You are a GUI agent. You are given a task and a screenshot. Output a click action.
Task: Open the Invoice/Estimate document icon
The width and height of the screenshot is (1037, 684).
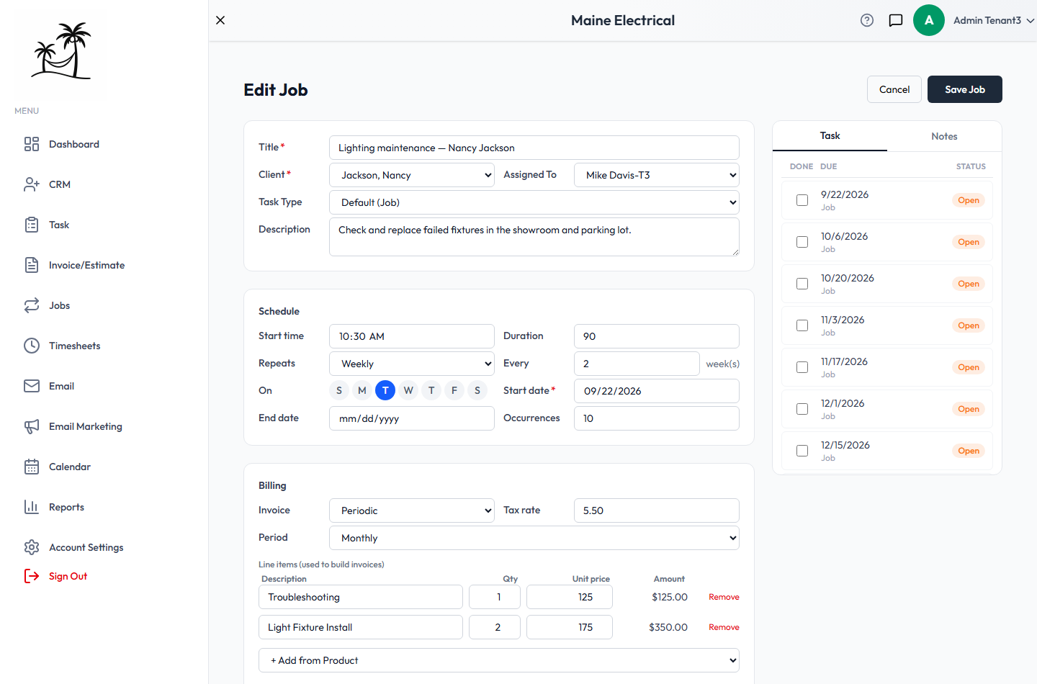click(x=32, y=265)
